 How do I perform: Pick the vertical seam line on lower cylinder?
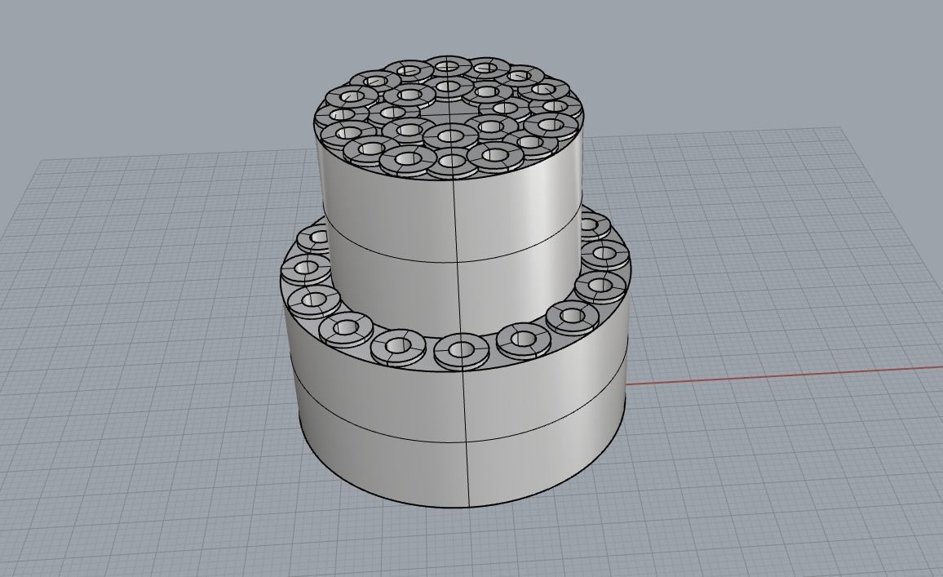465,439
